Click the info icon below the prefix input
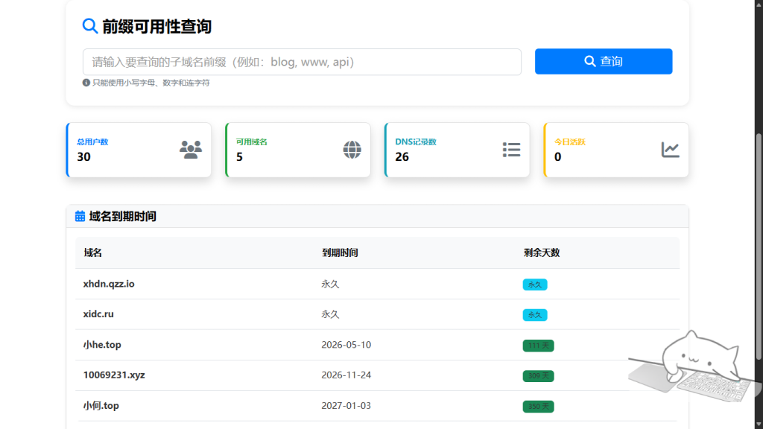This screenshot has width=763, height=429. (x=86, y=83)
